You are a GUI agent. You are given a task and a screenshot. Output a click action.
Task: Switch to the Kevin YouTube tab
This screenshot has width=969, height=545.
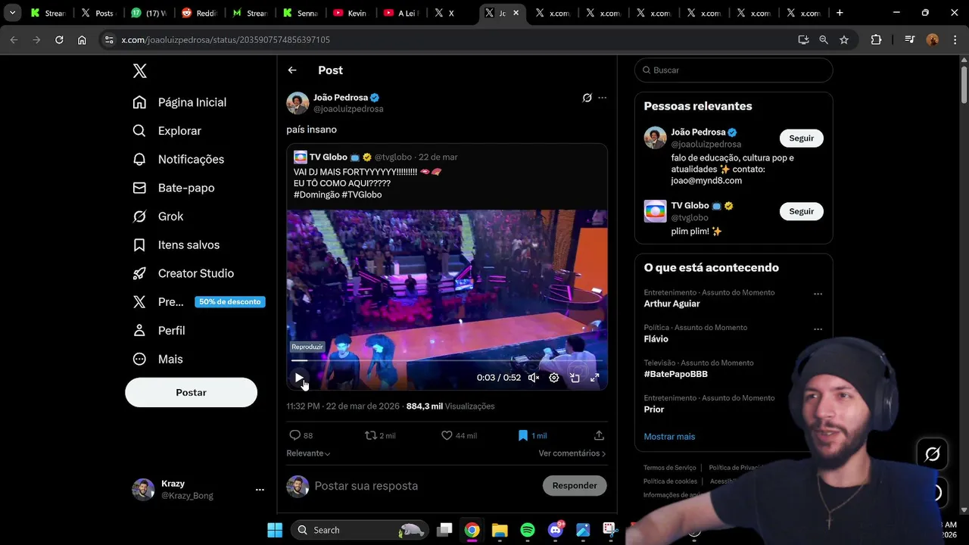pos(351,13)
